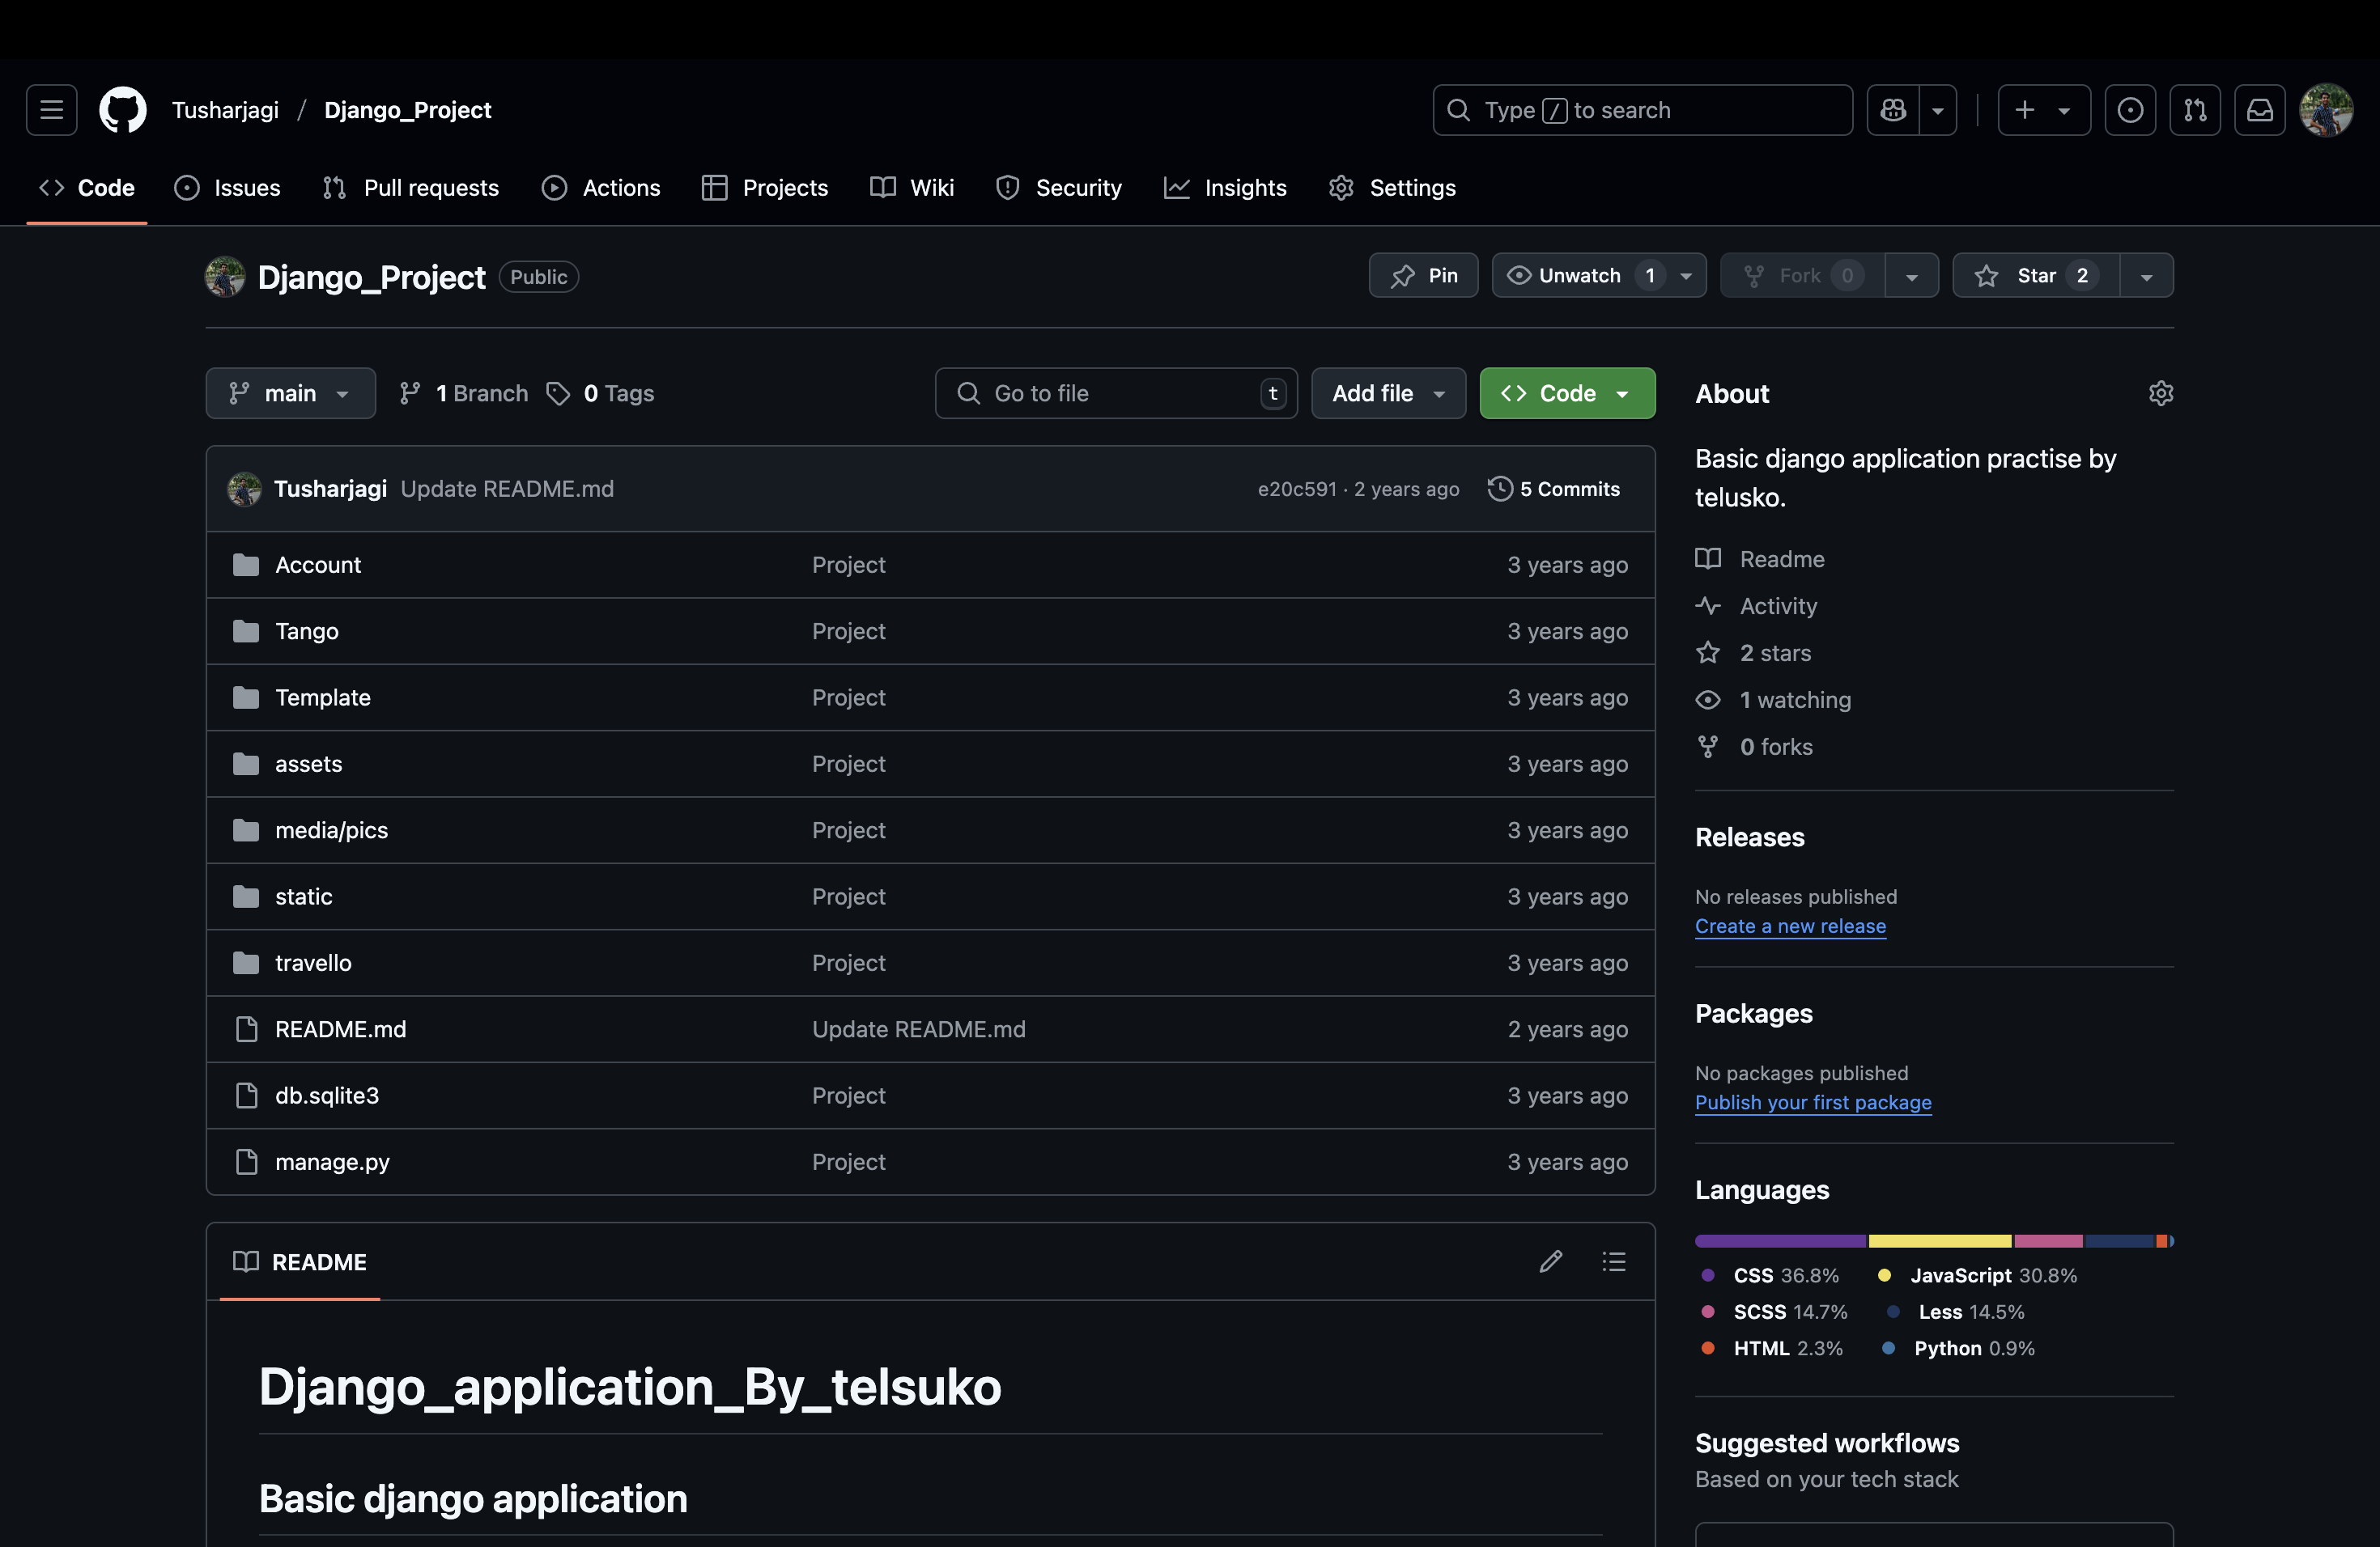Open the Tango folder

click(x=307, y=632)
